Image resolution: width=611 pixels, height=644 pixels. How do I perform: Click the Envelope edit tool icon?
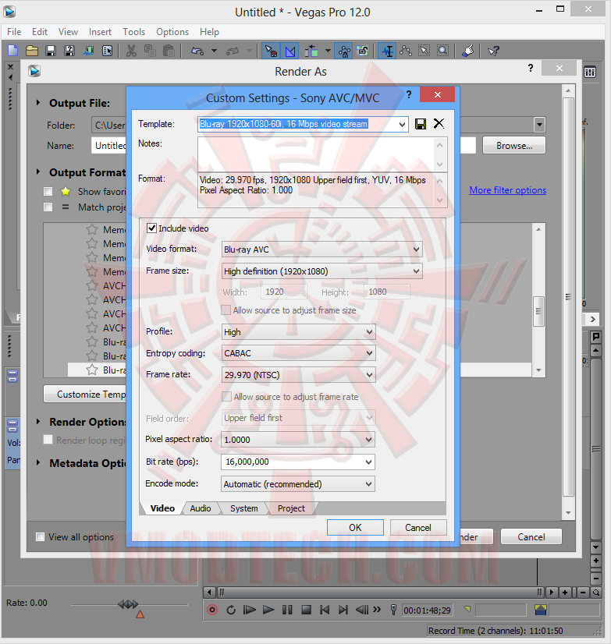point(406,51)
